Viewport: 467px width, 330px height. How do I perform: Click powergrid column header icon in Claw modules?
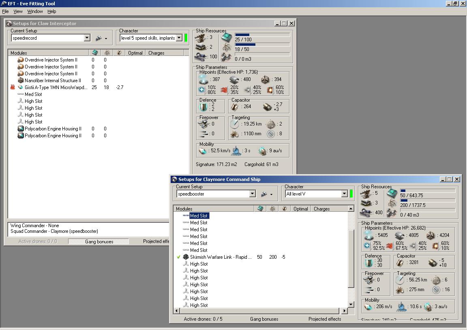pyautogui.click(x=107, y=53)
